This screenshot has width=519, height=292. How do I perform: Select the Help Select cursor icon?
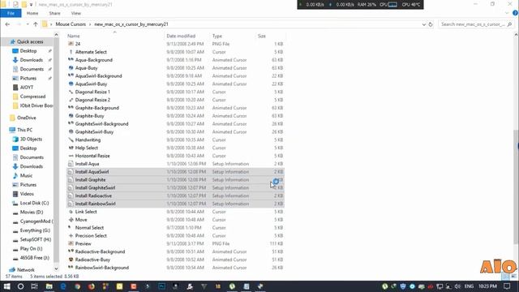(x=71, y=148)
